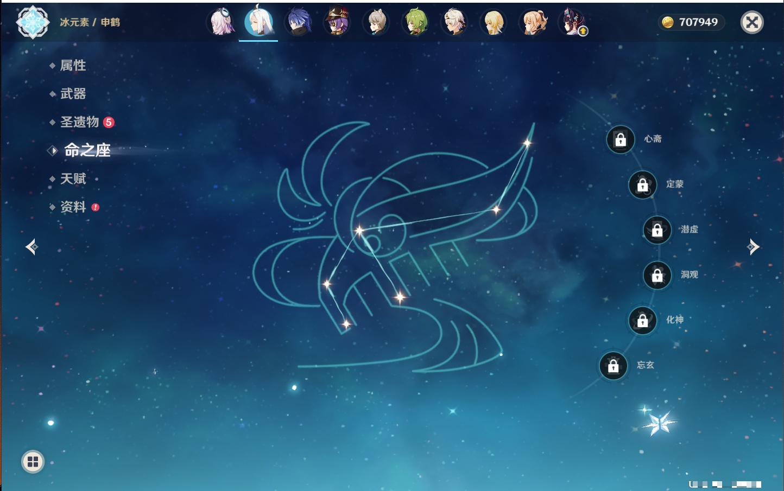Viewport: 784px width, 491px height.
Task: Select the pink-haired character with goggles
Action: (220, 22)
